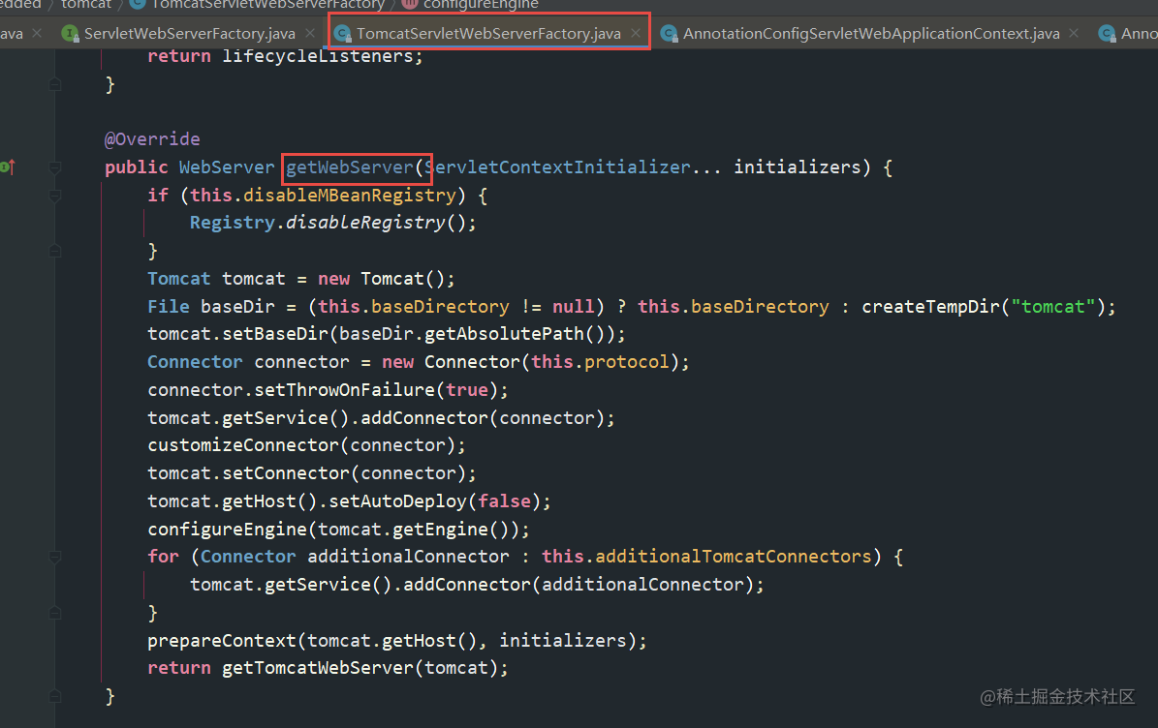Click the null keyword in baseDir line
Screen dimensions: 1158x728
point(574,307)
